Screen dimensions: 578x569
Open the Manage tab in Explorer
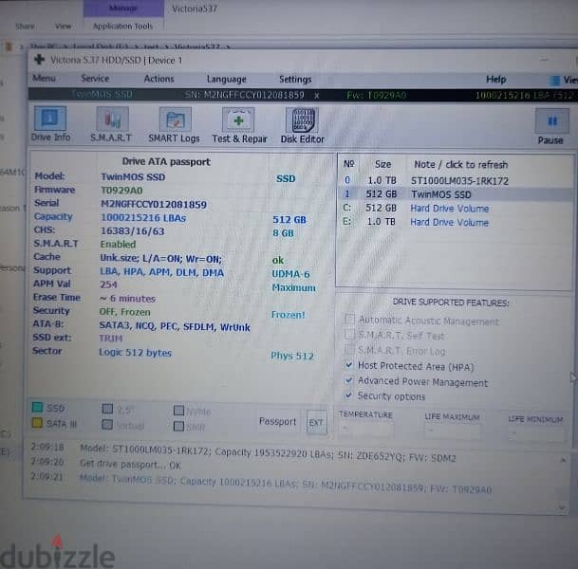[123, 9]
